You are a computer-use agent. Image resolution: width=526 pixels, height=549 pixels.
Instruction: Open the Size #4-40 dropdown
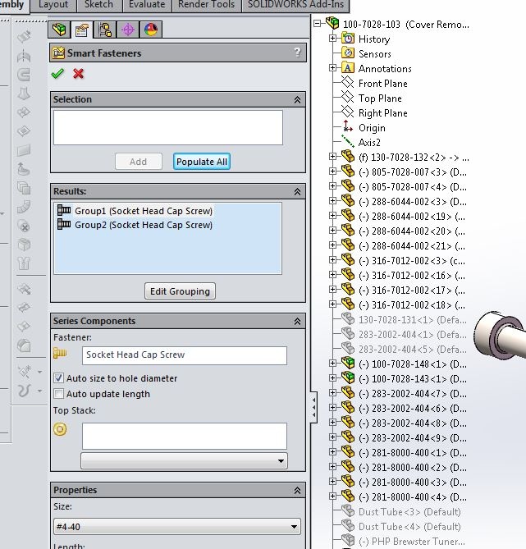(294, 527)
